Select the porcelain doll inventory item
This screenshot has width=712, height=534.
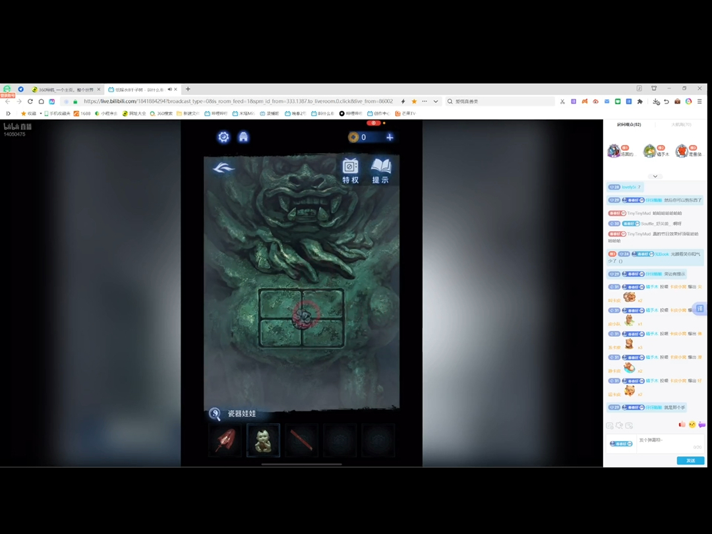(263, 440)
